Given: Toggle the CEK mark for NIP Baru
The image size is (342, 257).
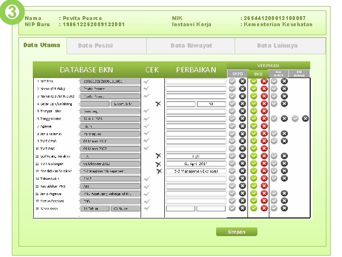Looking at the screenshot, I should pyautogui.click(x=146, y=81).
